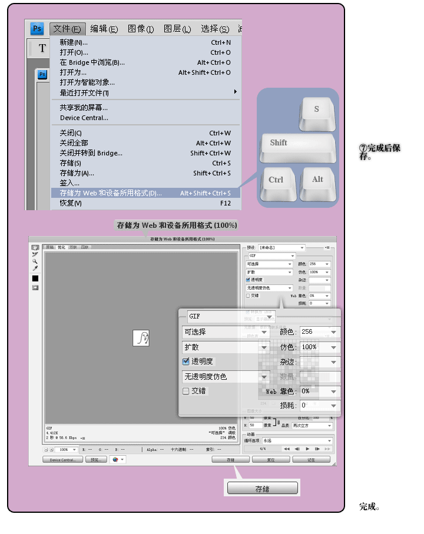Expand 最近打开文件(T) submenu
The width and height of the screenshot is (424, 534).
(146, 92)
